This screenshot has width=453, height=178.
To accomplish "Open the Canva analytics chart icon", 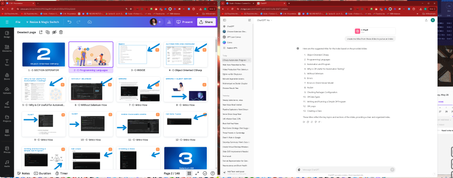I will pos(169,22).
